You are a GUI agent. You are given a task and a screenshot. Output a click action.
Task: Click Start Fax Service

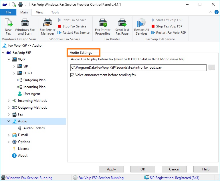coord(72,20)
